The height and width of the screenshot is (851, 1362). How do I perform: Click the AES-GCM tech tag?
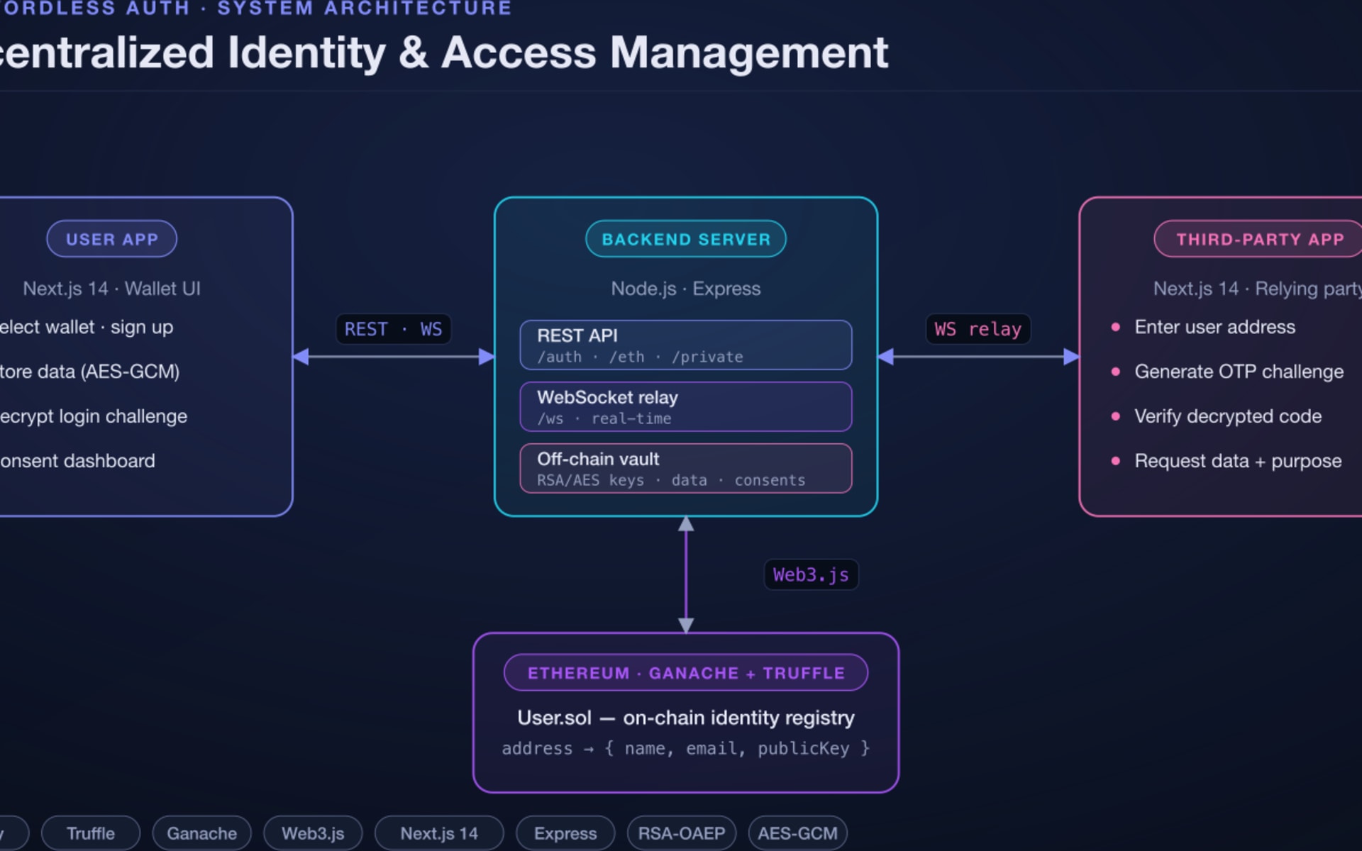(x=797, y=833)
